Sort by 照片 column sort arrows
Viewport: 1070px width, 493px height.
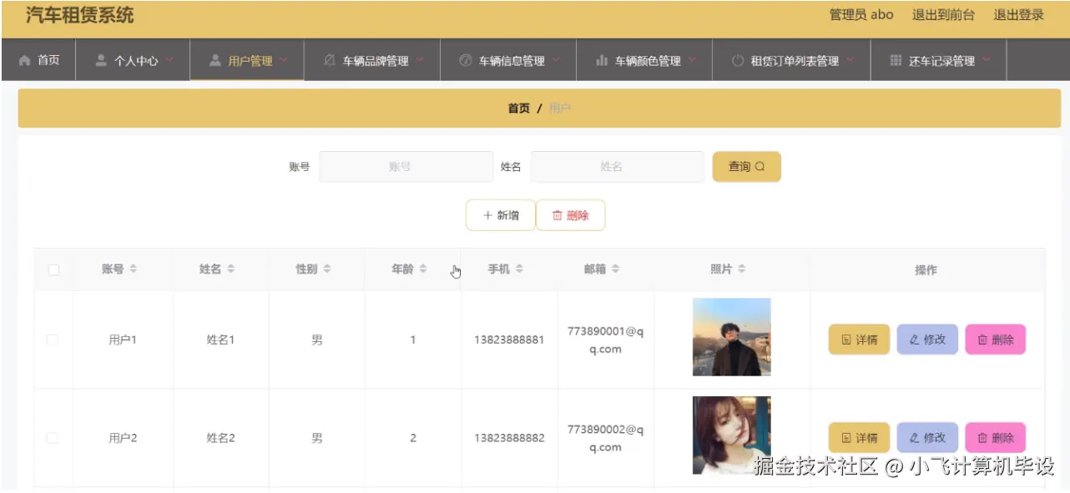742,269
